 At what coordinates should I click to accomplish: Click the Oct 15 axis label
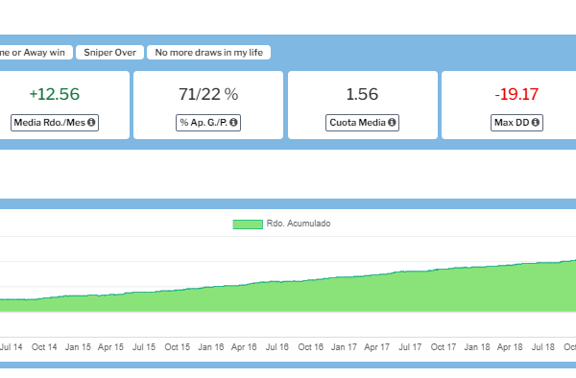(x=177, y=346)
